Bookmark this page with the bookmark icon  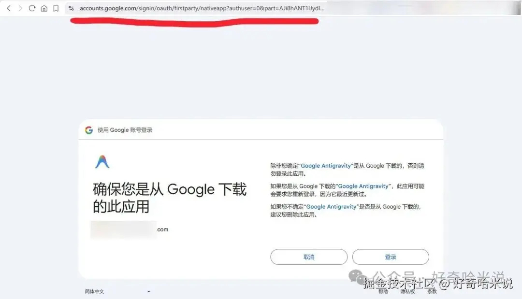coord(56,8)
